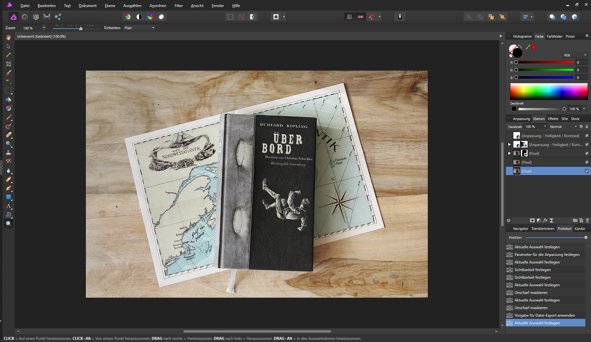Select the Rectangle shape tool

pyautogui.click(x=9, y=197)
